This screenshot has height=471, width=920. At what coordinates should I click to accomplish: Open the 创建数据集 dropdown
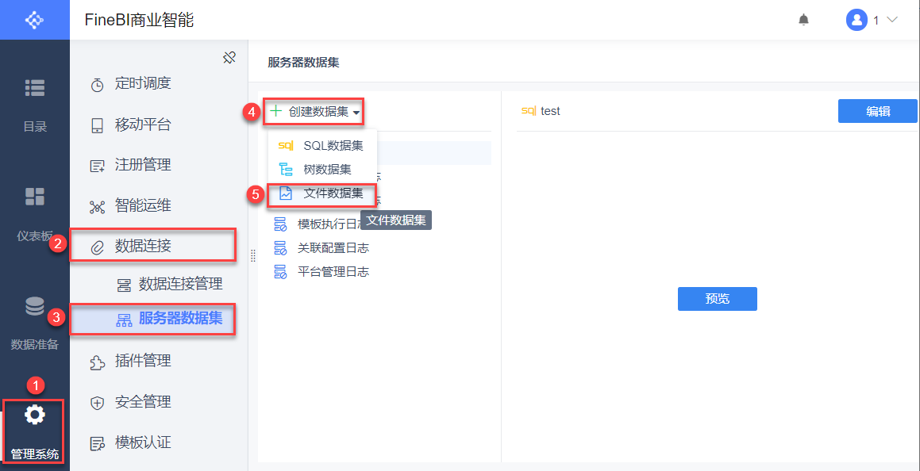tap(315, 113)
